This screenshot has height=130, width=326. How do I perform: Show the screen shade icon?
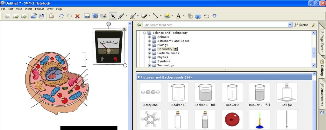click(87, 16)
